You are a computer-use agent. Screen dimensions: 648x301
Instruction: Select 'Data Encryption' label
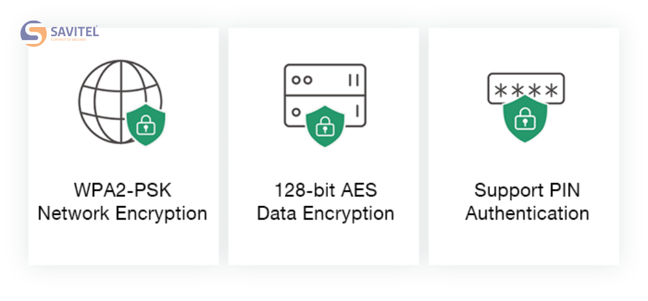326,213
